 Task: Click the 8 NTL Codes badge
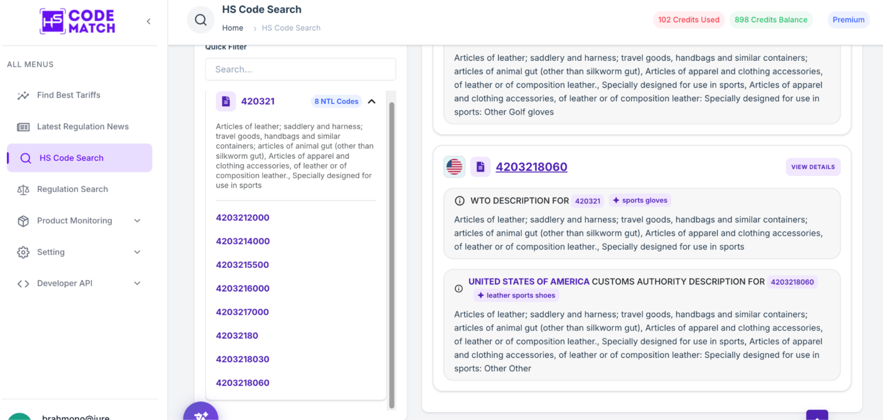tap(336, 101)
